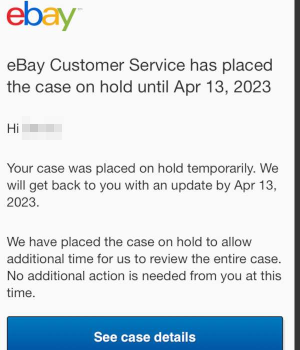Click the "Hi" greeting text

pyautogui.click(x=12, y=128)
